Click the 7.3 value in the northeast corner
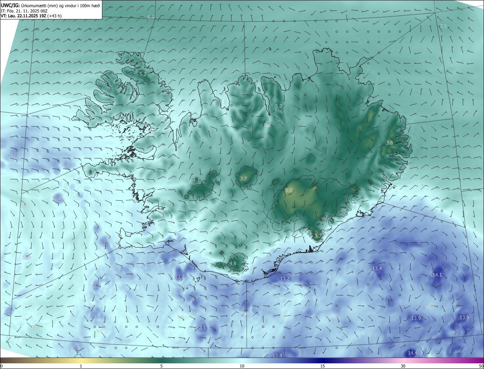Viewport: 484px width, 369px height. 443,26
